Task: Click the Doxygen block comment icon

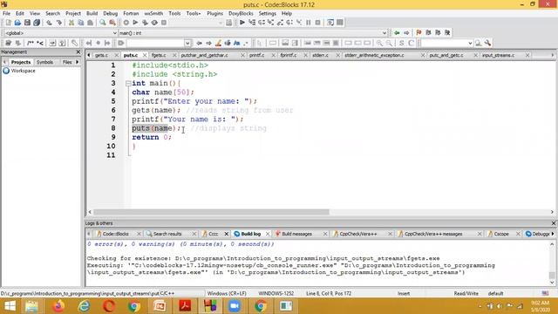Action: pos(31,43)
